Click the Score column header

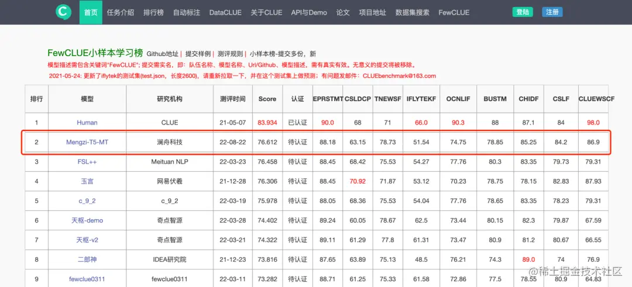coord(267,99)
